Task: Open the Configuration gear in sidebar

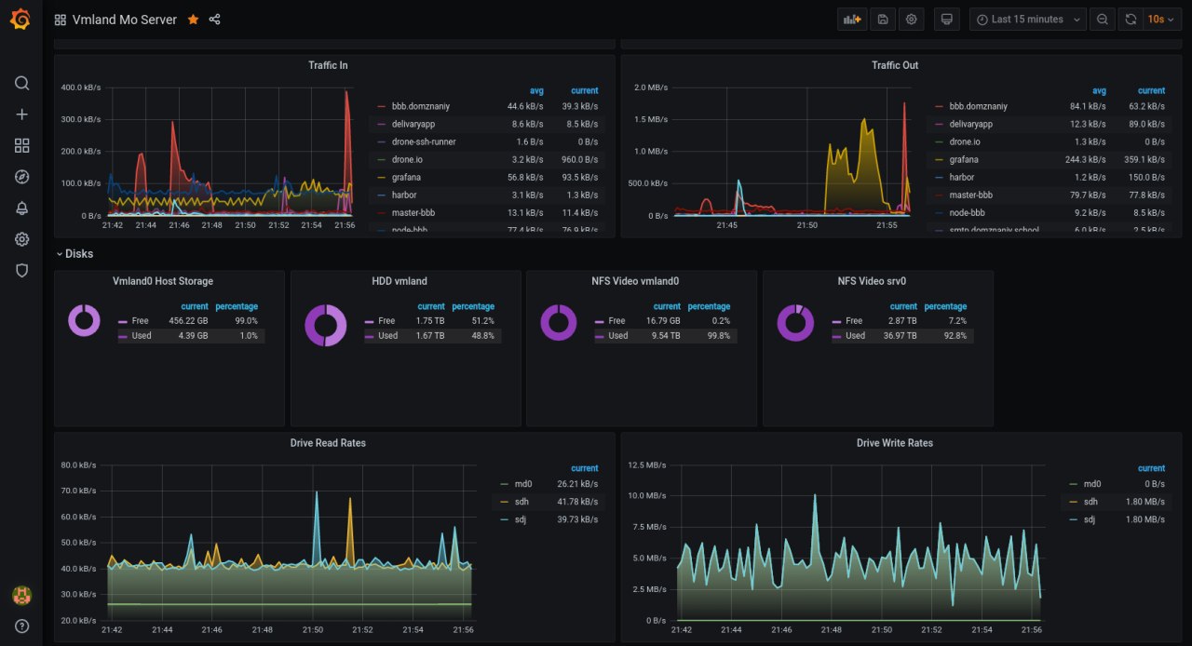Action: pyautogui.click(x=21, y=239)
